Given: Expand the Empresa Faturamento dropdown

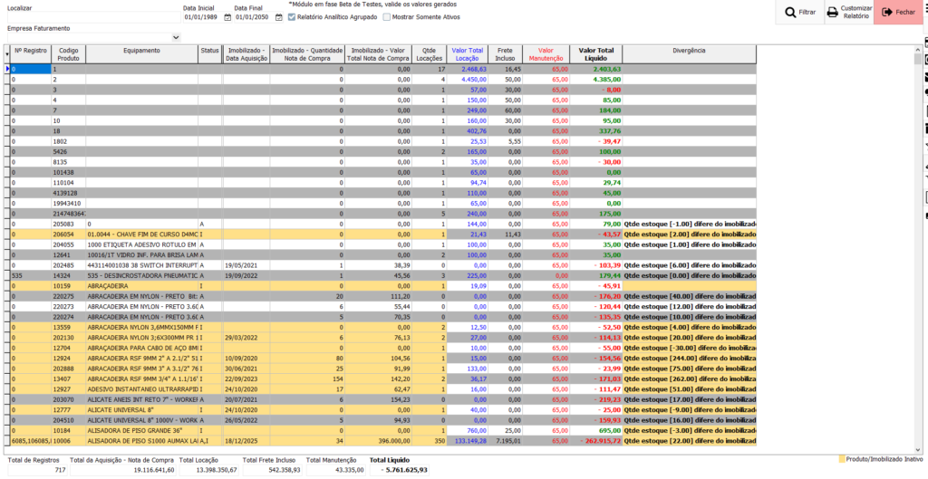Looking at the screenshot, I should point(176,37).
